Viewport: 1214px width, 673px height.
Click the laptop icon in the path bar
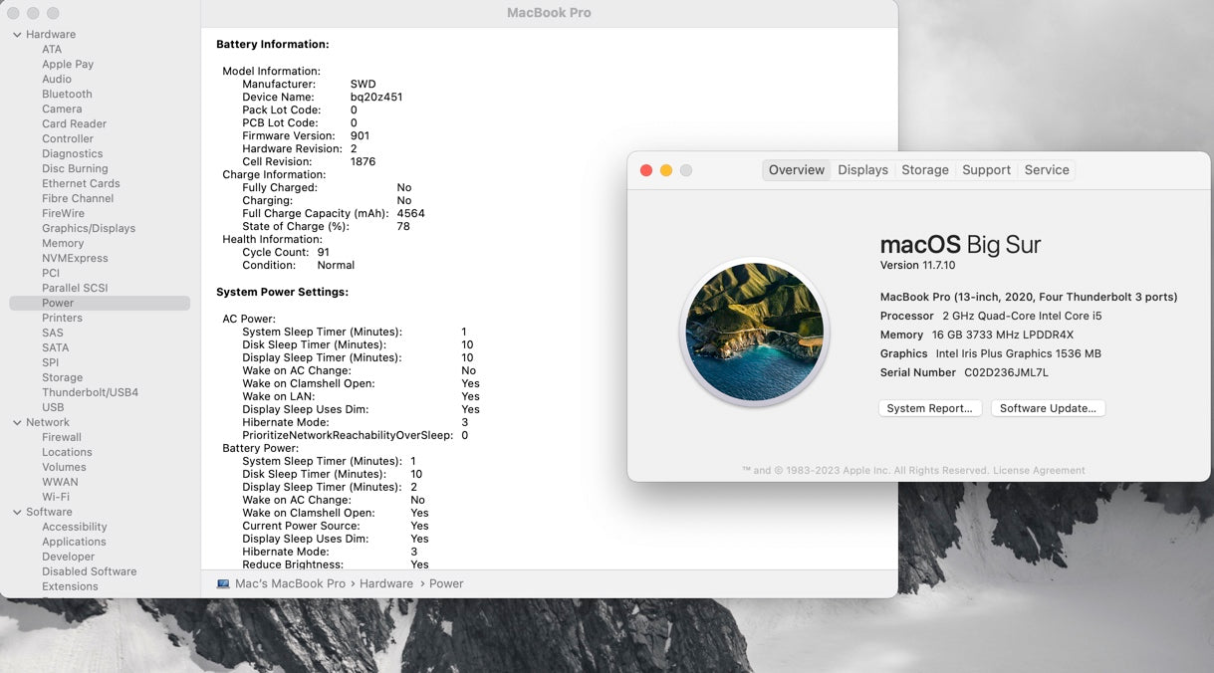223,583
